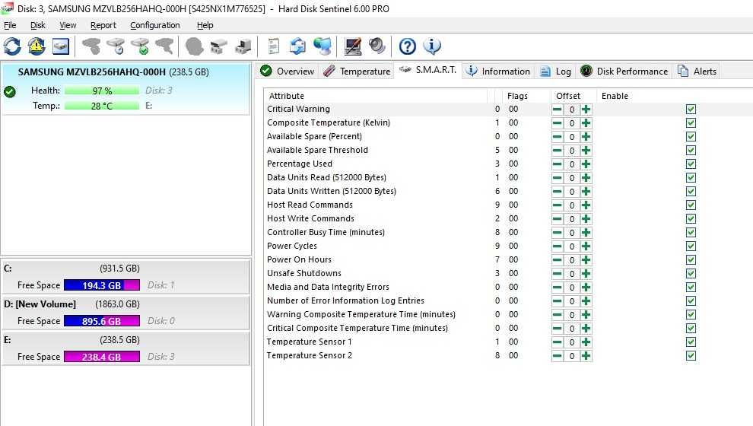Click the blue-framed disk drive toolbar icon
Viewport: 753px width, 426px height.
coord(61,46)
